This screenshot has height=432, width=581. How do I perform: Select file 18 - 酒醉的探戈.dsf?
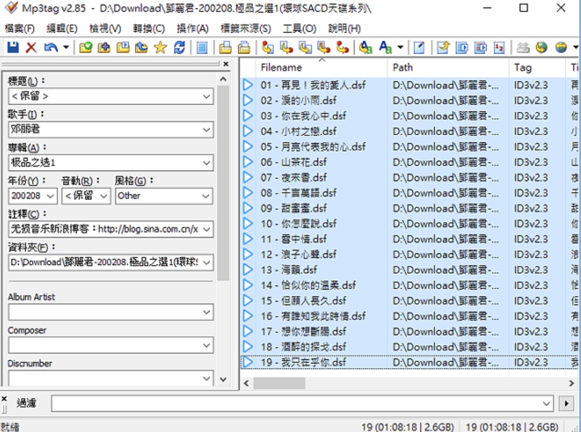pos(303,347)
